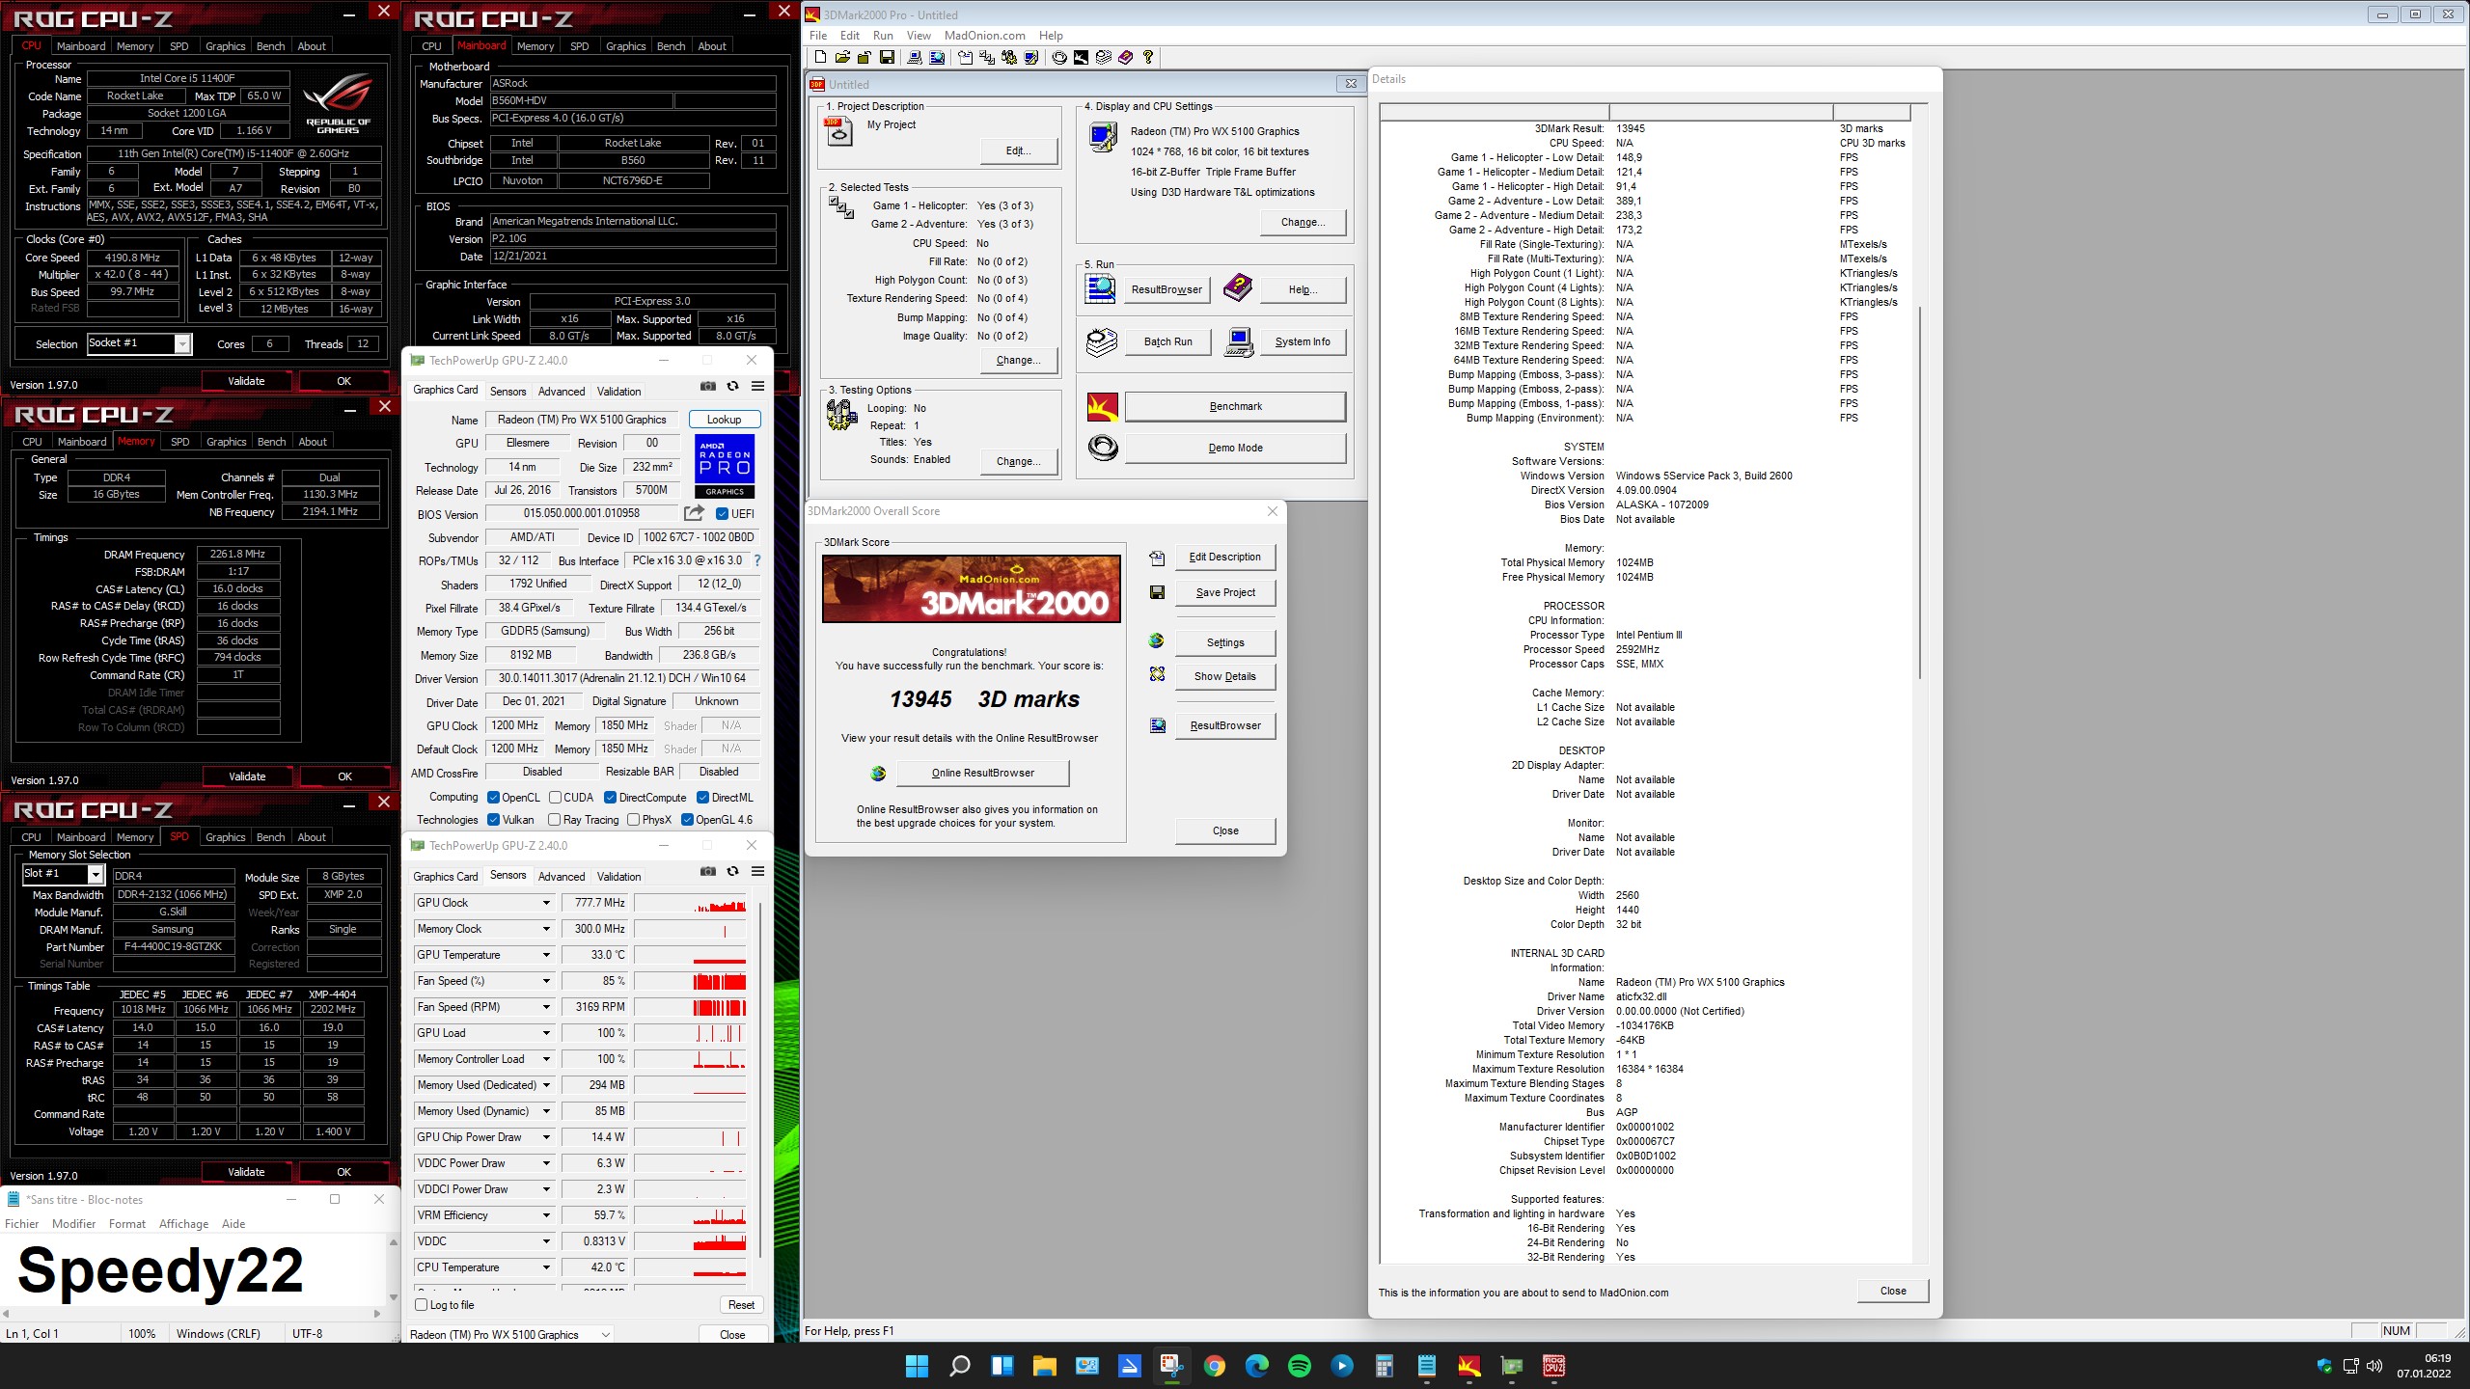Open the hamburger menu in GPU-Z Graphics Card window

coord(758,387)
